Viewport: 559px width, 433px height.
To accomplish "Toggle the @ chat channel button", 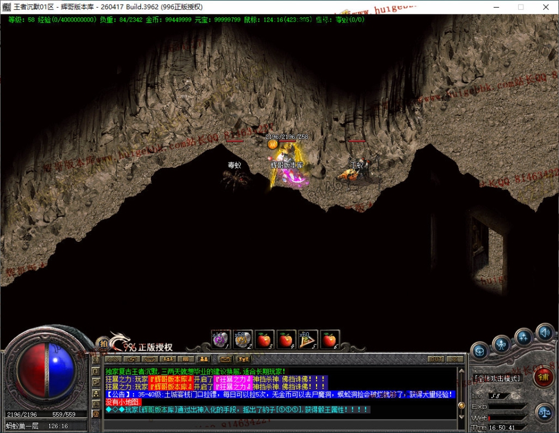I will pos(96,414).
